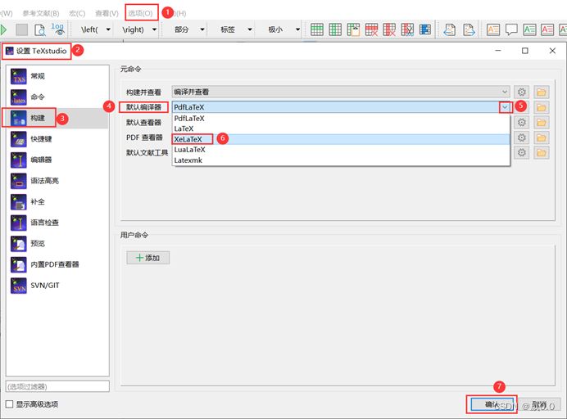The height and width of the screenshot is (419, 567).
Task: Select the 构建 settings page
Action: coord(57,118)
